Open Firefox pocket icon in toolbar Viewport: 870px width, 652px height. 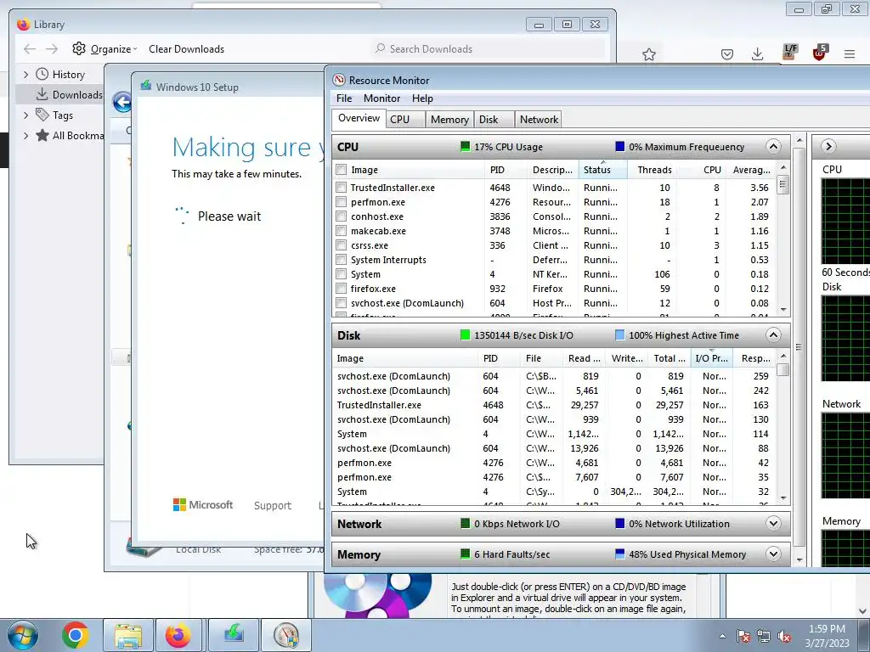[x=727, y=53]
